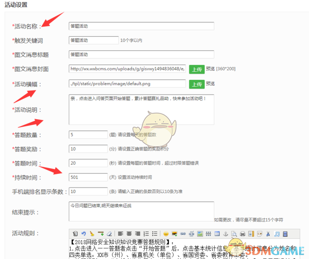Insert a numbered list
The height and width of the screenshot is (259, 309).
pyautogui.click(x=146, y=234)
